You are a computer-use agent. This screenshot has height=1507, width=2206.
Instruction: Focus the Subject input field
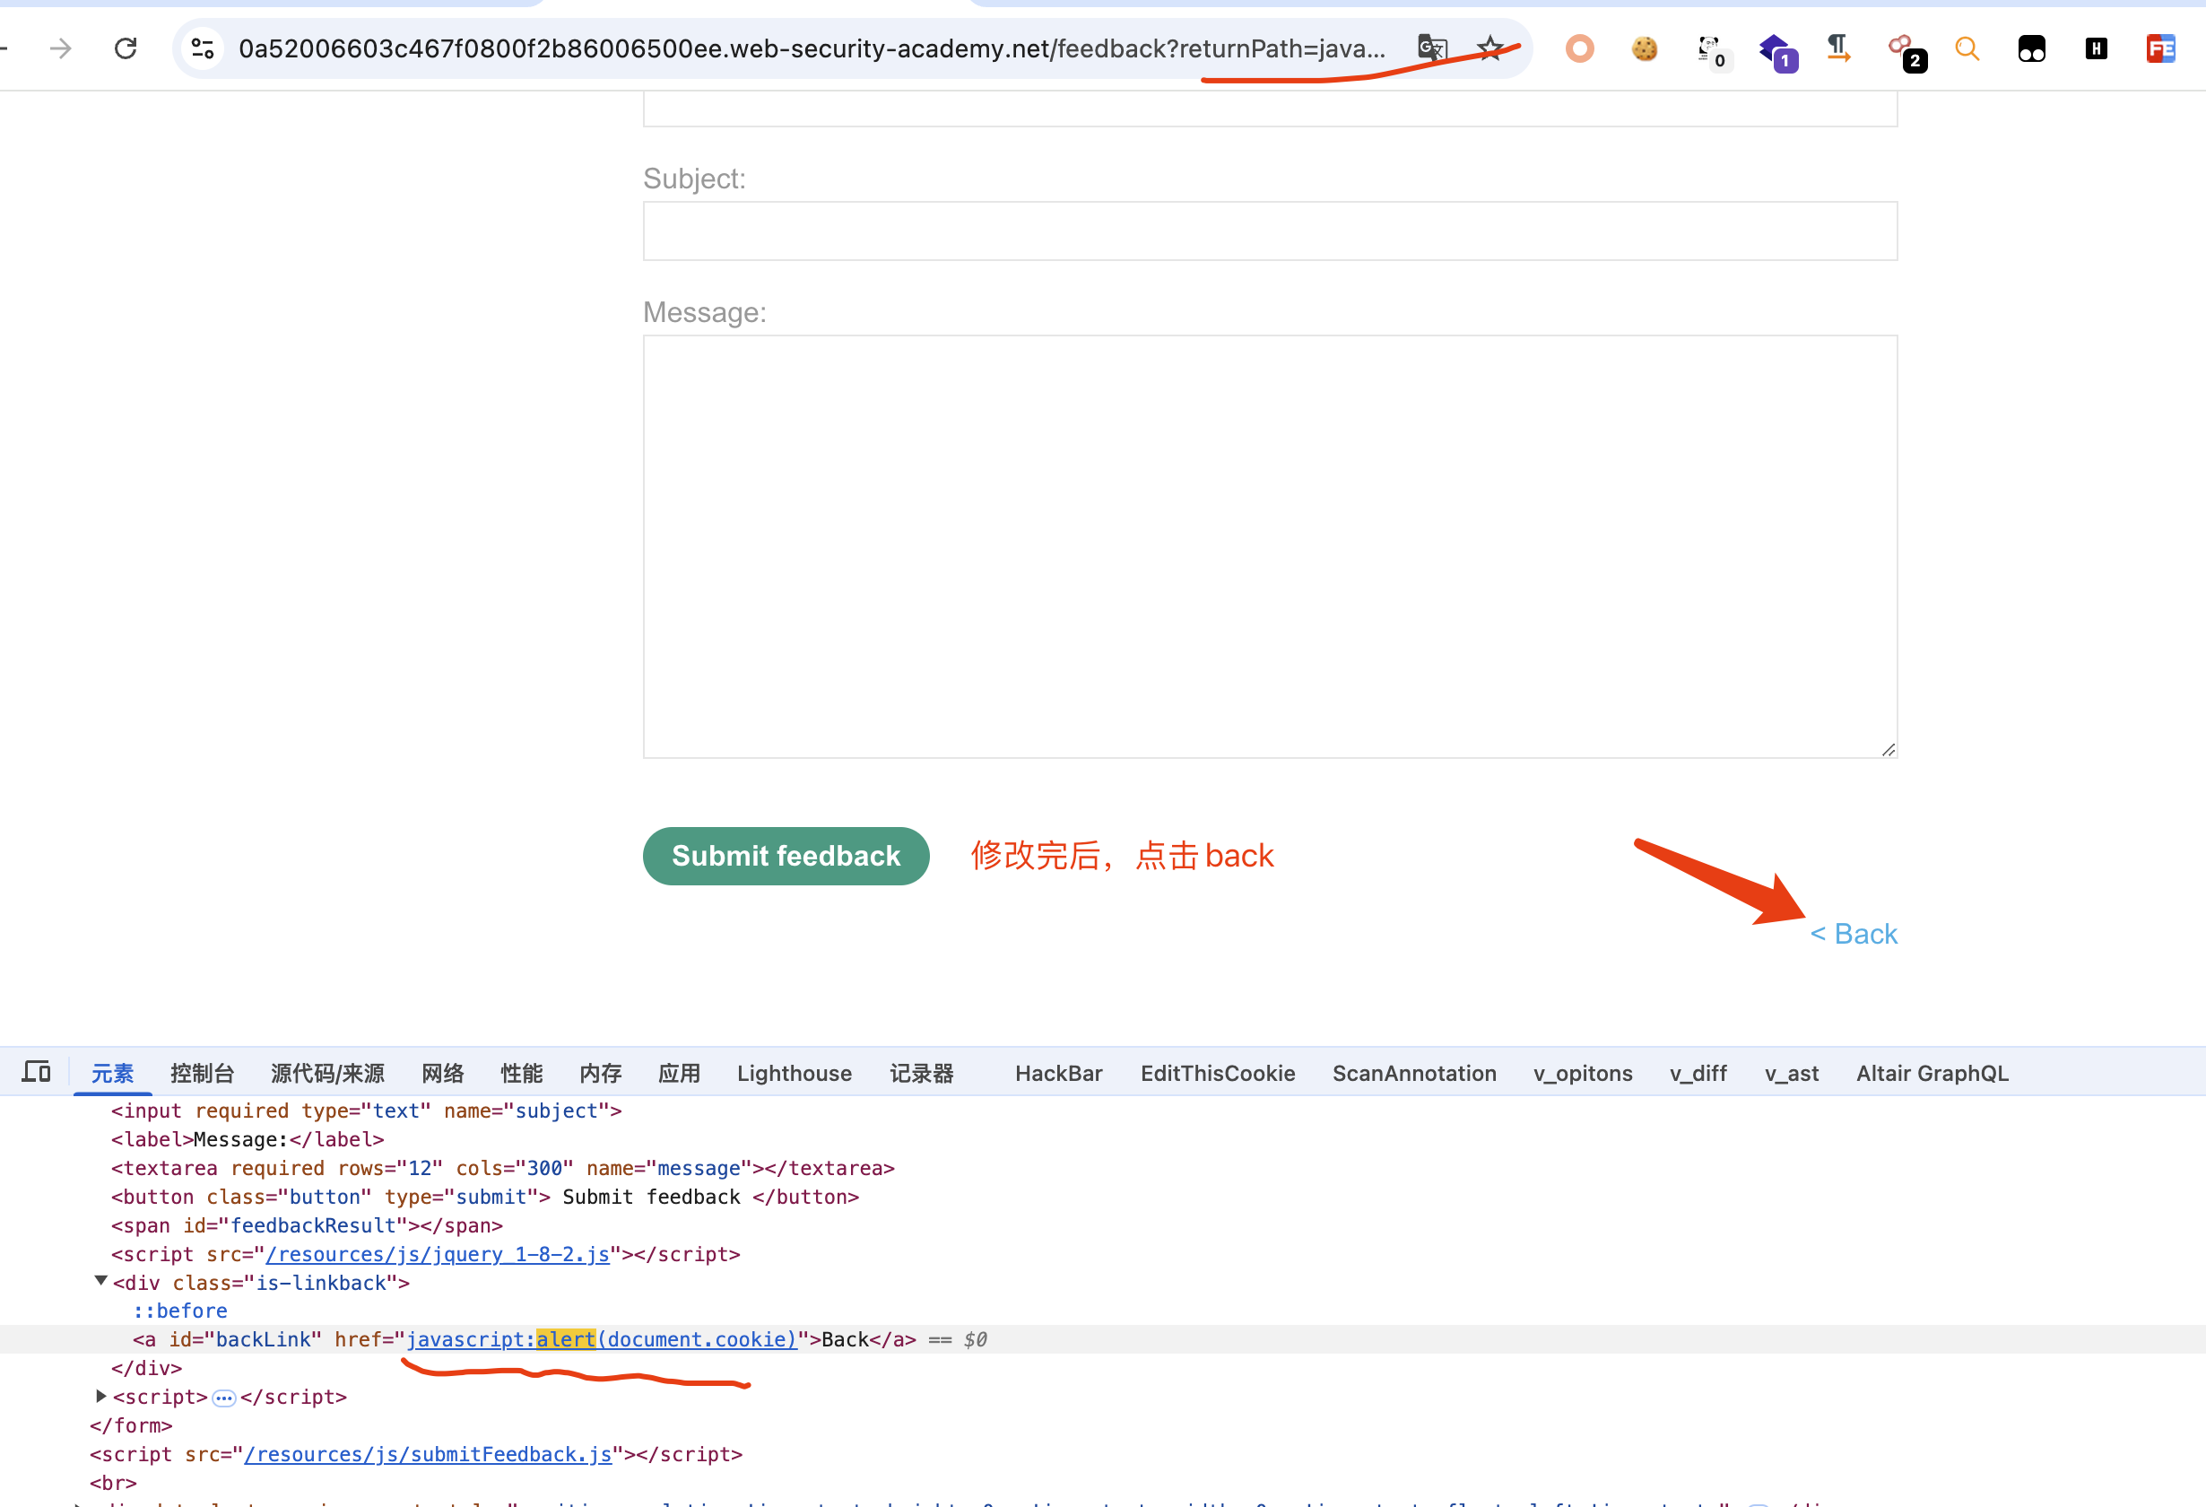coord(1269,231)
